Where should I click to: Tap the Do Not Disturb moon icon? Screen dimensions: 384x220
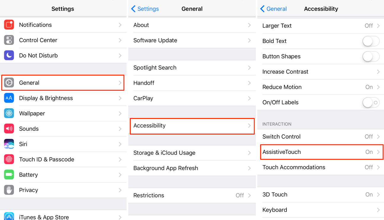tap(9, 55)
